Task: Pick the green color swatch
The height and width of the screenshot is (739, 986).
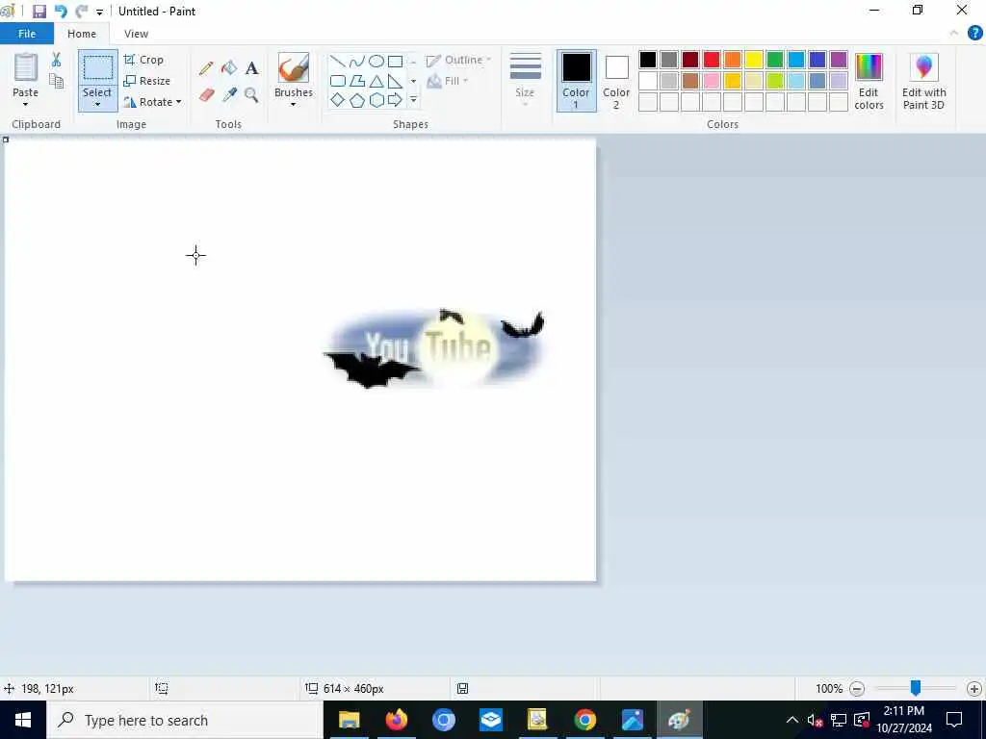Action: [x=775, y=60]
